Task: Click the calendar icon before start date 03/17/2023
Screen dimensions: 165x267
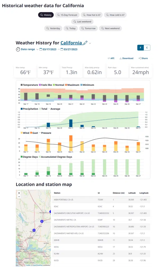Action: 41,49
